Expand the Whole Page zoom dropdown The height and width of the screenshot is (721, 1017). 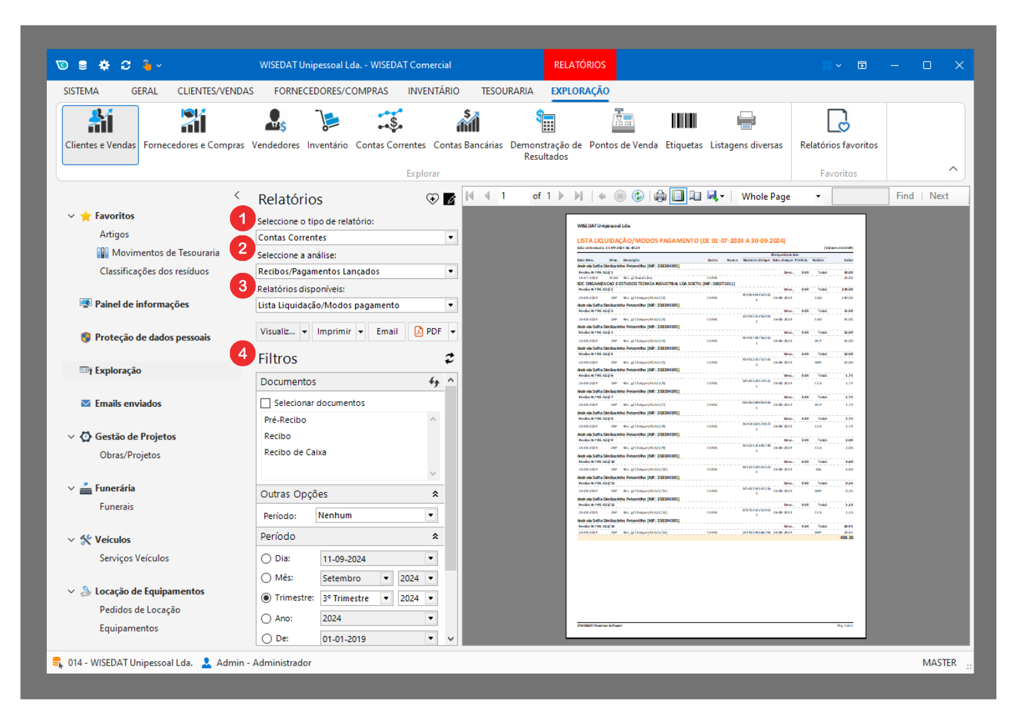click(x=818, y=197)
